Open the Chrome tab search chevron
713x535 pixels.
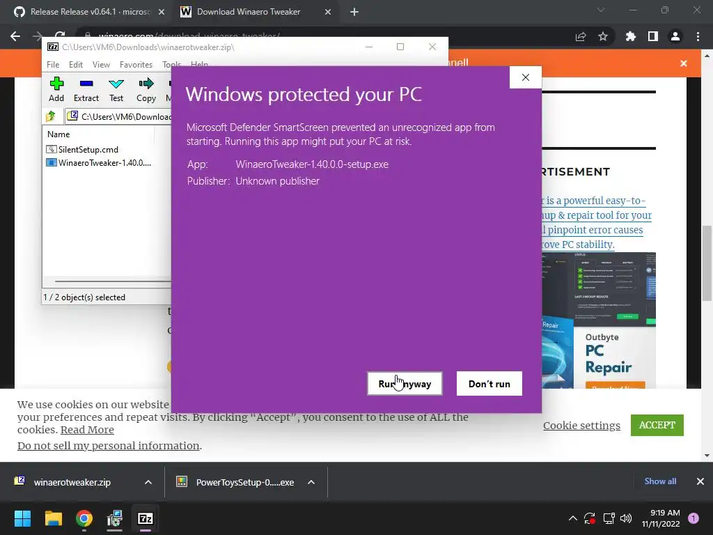click(601, 10)
